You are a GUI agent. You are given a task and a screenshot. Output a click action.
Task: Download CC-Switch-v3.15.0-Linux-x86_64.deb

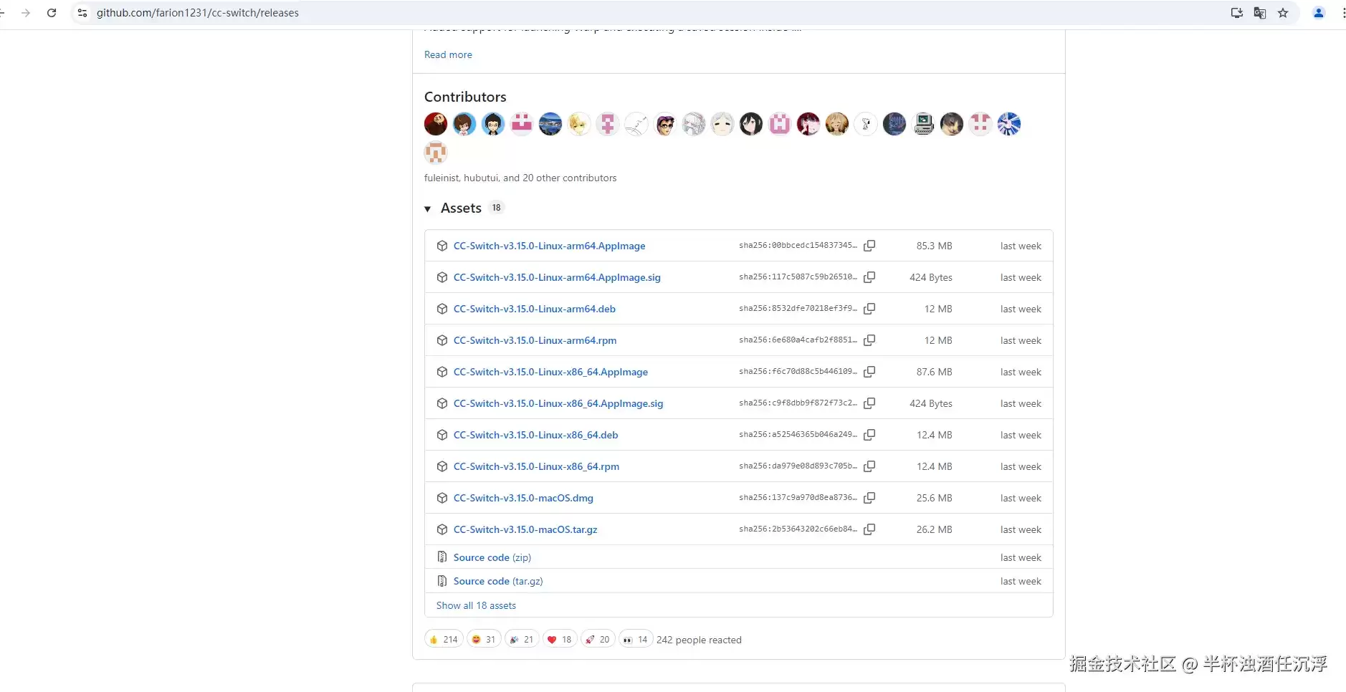tap(535, 435)
